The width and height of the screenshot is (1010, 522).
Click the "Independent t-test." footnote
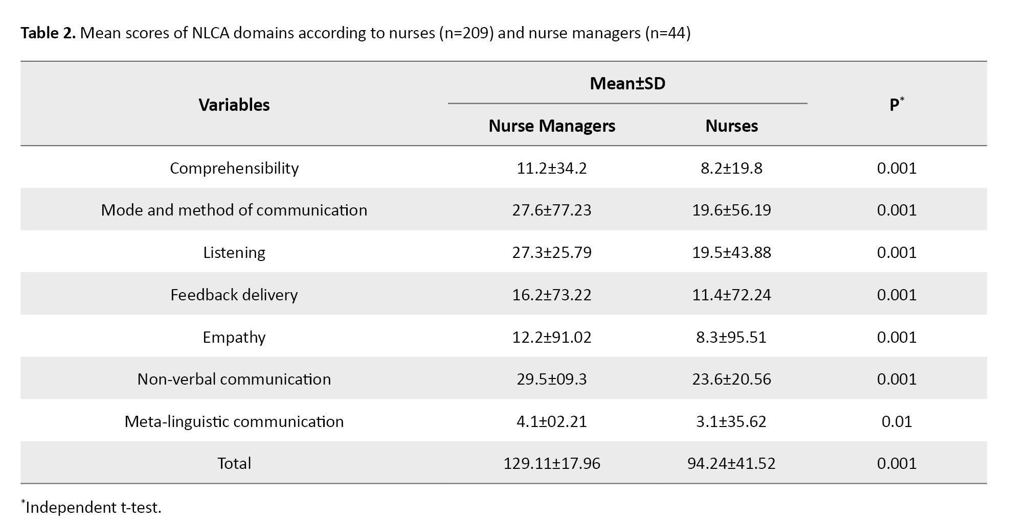93,507
